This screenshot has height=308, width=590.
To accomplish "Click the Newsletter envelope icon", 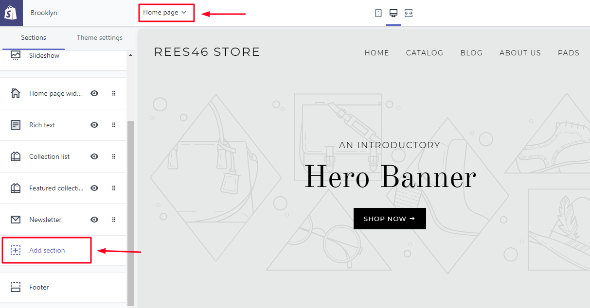I will tap(16, 220).
